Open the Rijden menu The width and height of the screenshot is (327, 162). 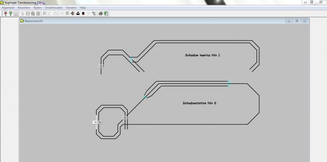point(37,8)
